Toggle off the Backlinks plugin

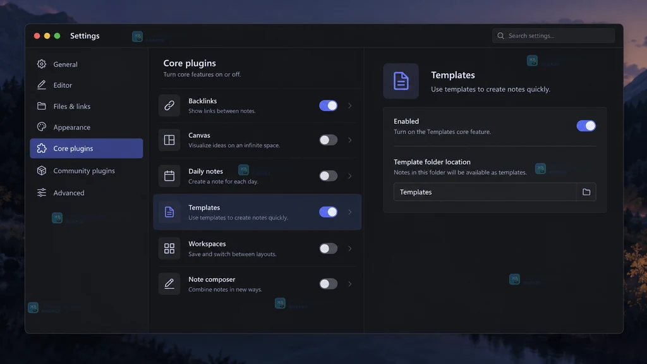point(329,106)
